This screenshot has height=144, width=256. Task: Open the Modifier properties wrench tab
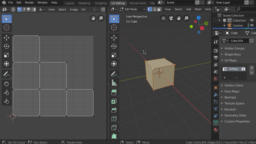tap(215, 95)
